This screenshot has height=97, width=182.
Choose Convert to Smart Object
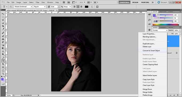pyautogui.click(x=153, y=51)
